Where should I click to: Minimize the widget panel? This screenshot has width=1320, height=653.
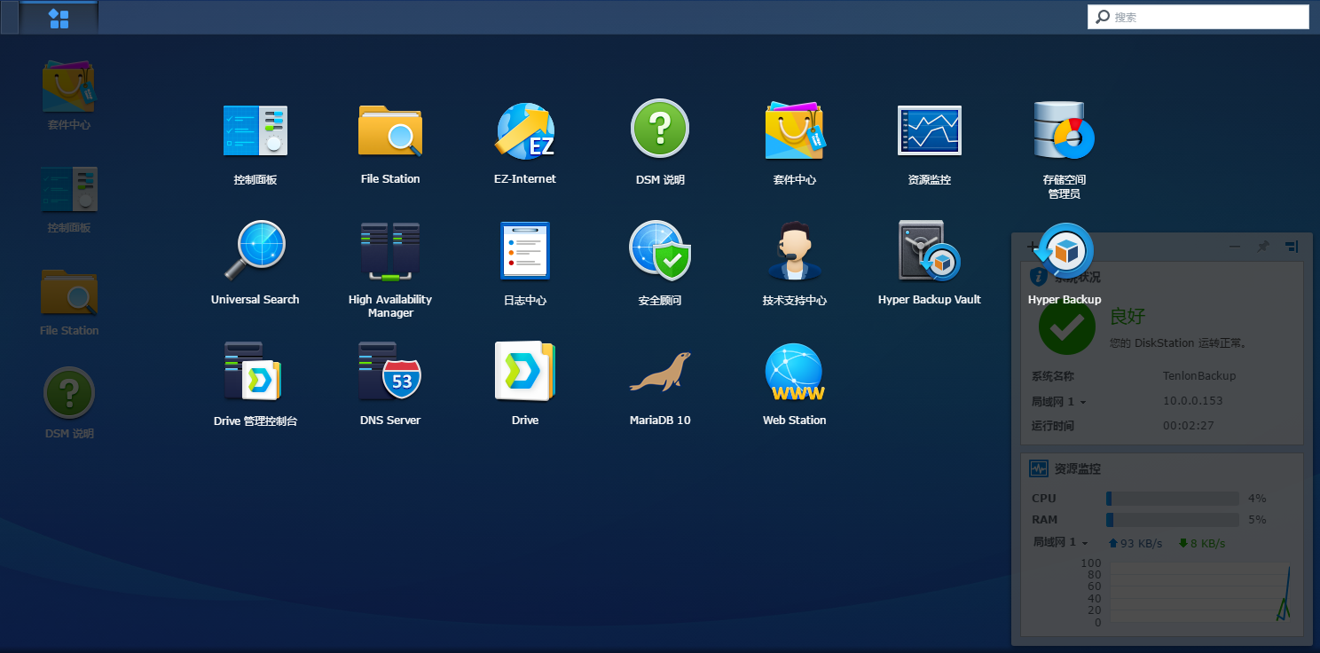click(x=1235, y=247)
